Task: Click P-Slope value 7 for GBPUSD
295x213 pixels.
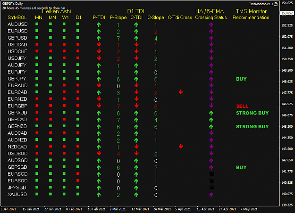Action: click(x=118, y=39)
